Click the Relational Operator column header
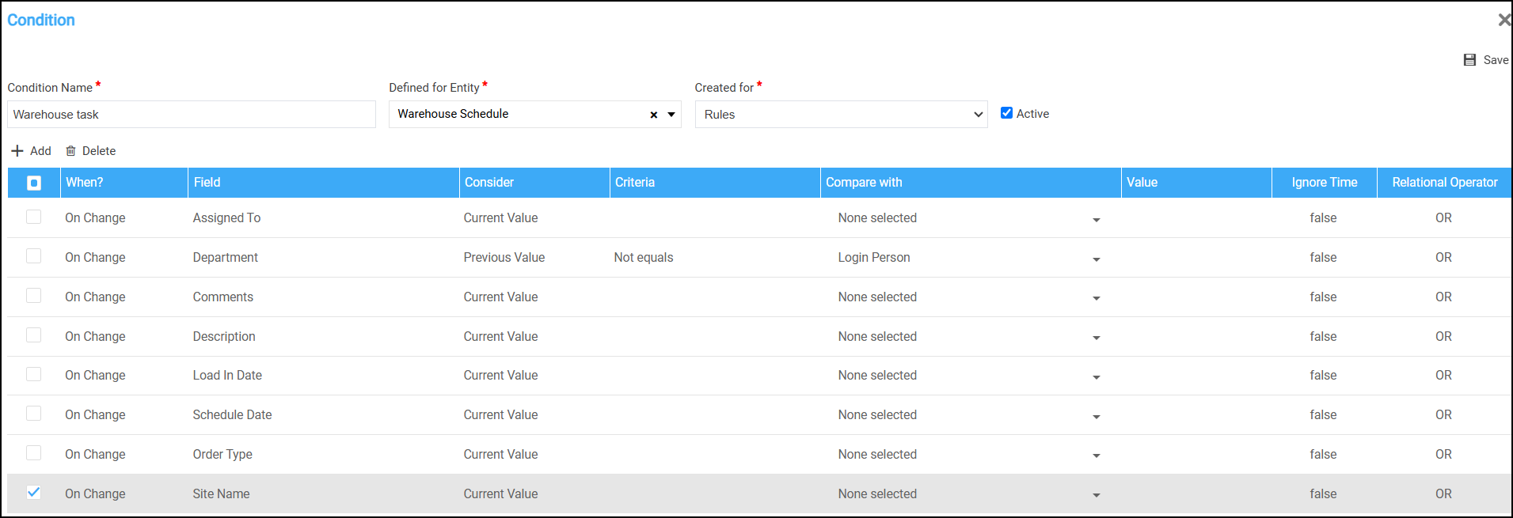This screenshot has width=1513, height=518. pos(1444,183)
